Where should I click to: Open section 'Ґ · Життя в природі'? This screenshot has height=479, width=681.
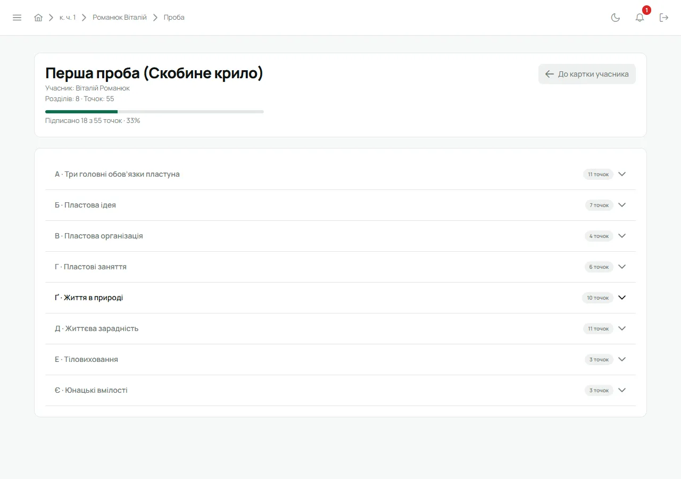point(340,298)
